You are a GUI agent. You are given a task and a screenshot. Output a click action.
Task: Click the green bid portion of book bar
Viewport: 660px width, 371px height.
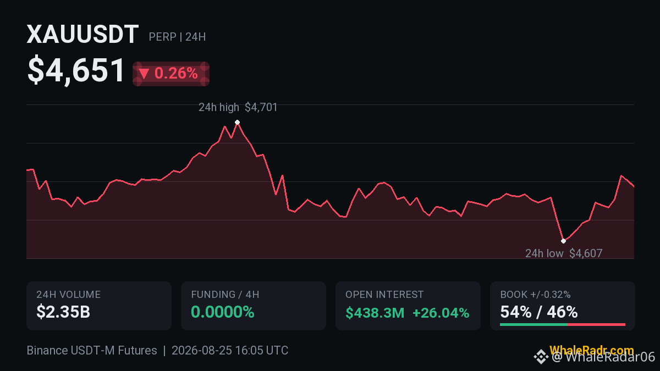(533, 325)
